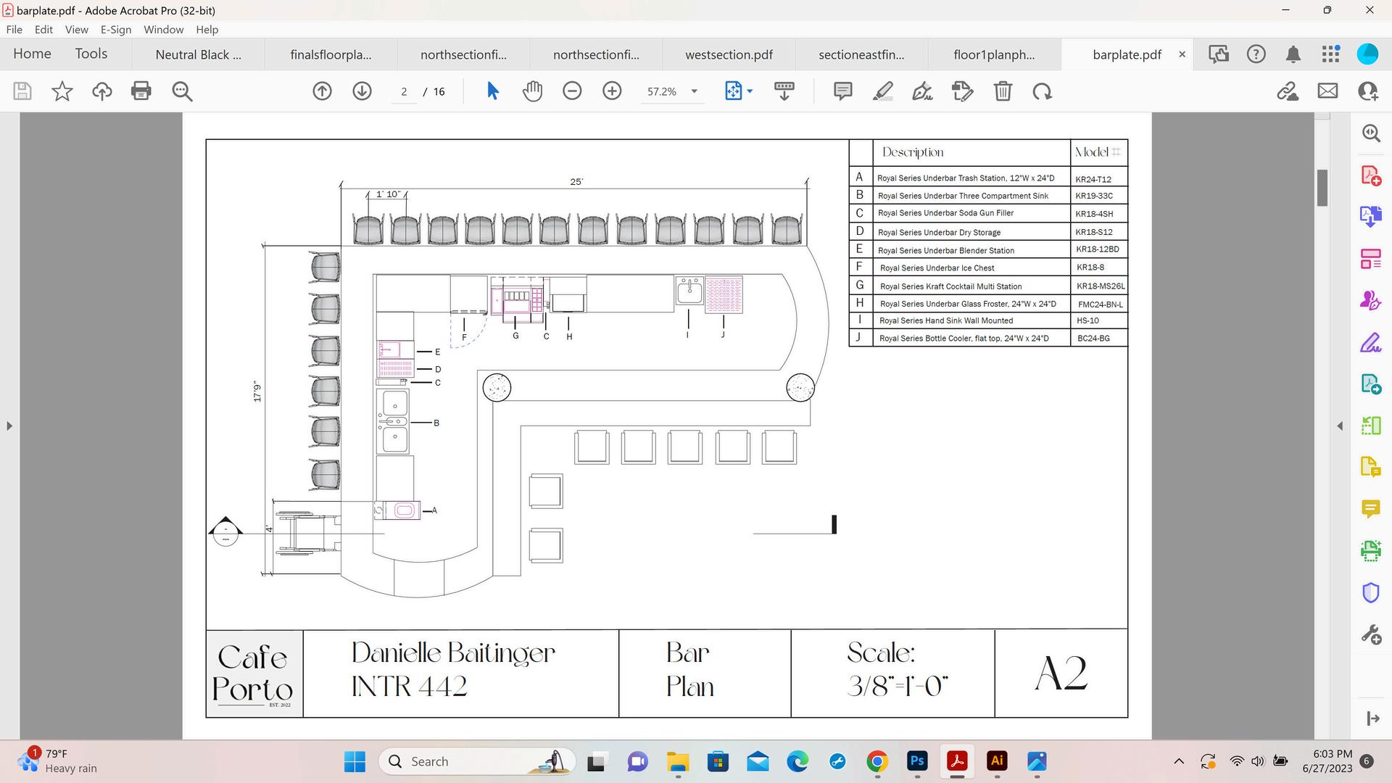Click the Zoom In plus button
Screen dimensions: 1392x783
(x=612, y=91)
